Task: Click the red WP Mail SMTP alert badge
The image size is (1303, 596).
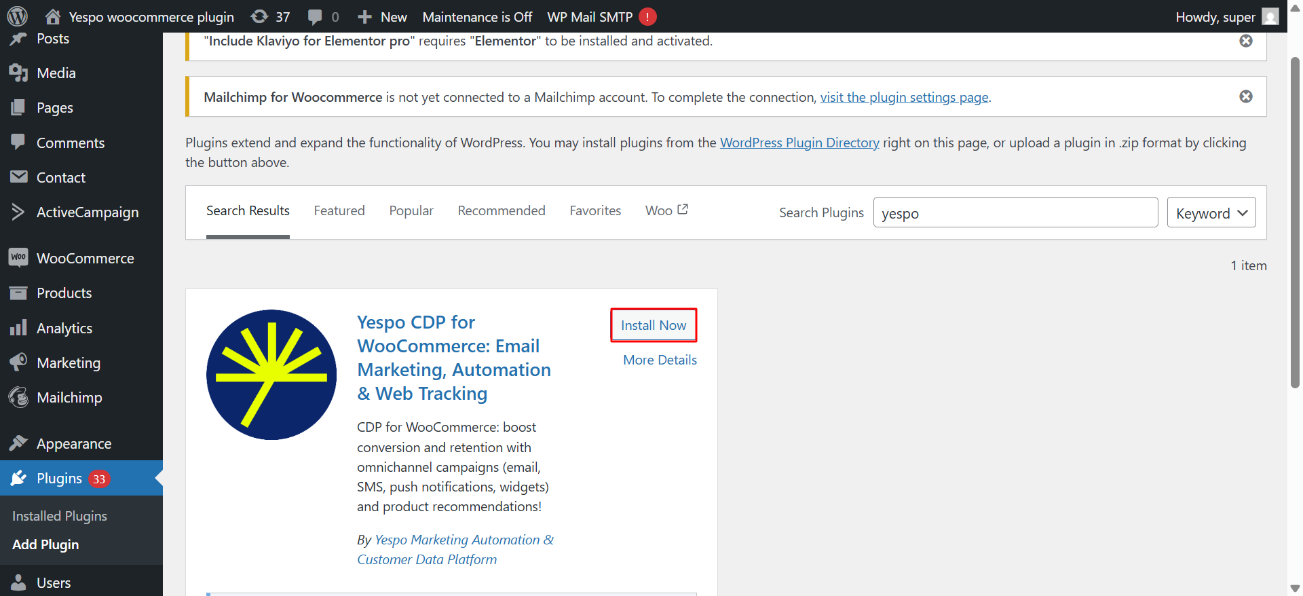Action: coord(647,16)
